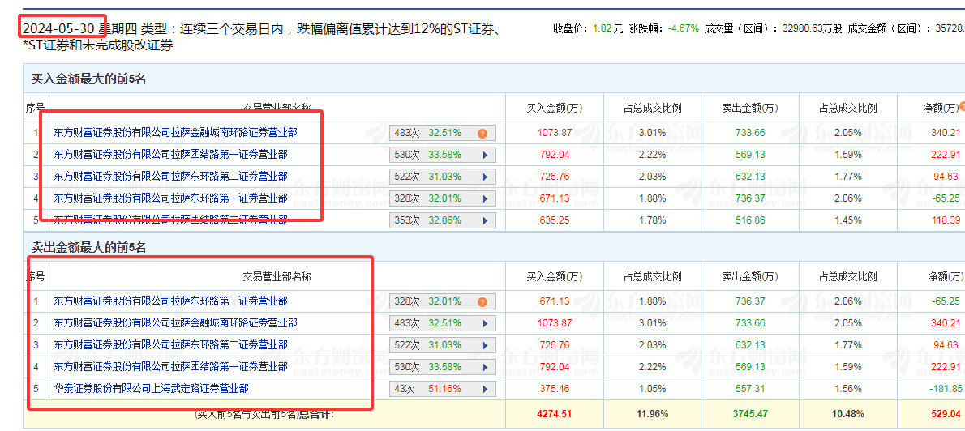
Task: Select the date 2024-05-30
Action: click(x=58, y=28)
